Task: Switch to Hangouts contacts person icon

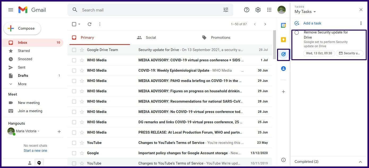Action: point(30,163)
